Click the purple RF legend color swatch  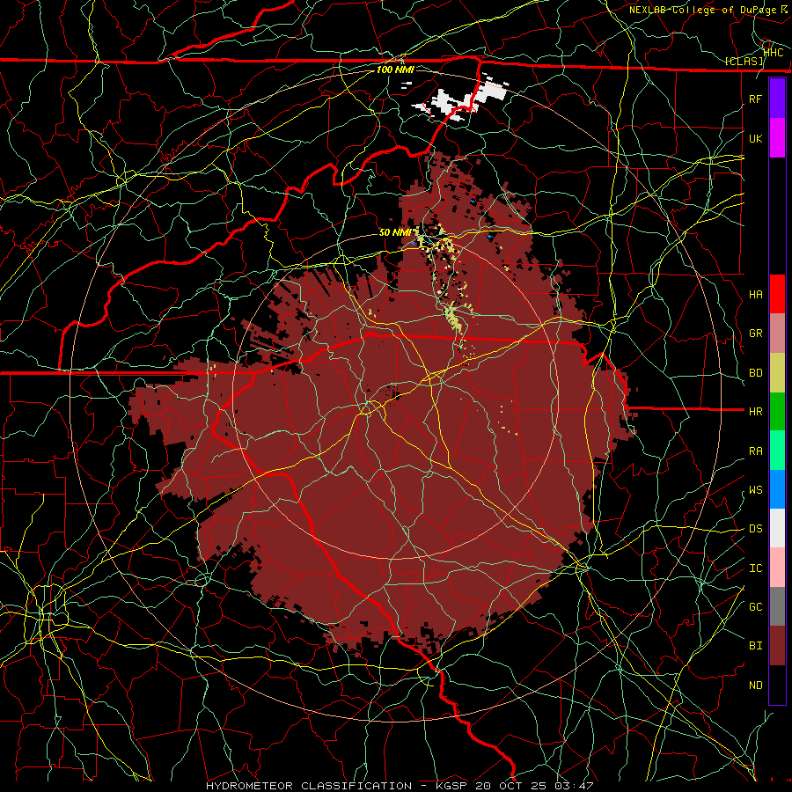[777, 99]
